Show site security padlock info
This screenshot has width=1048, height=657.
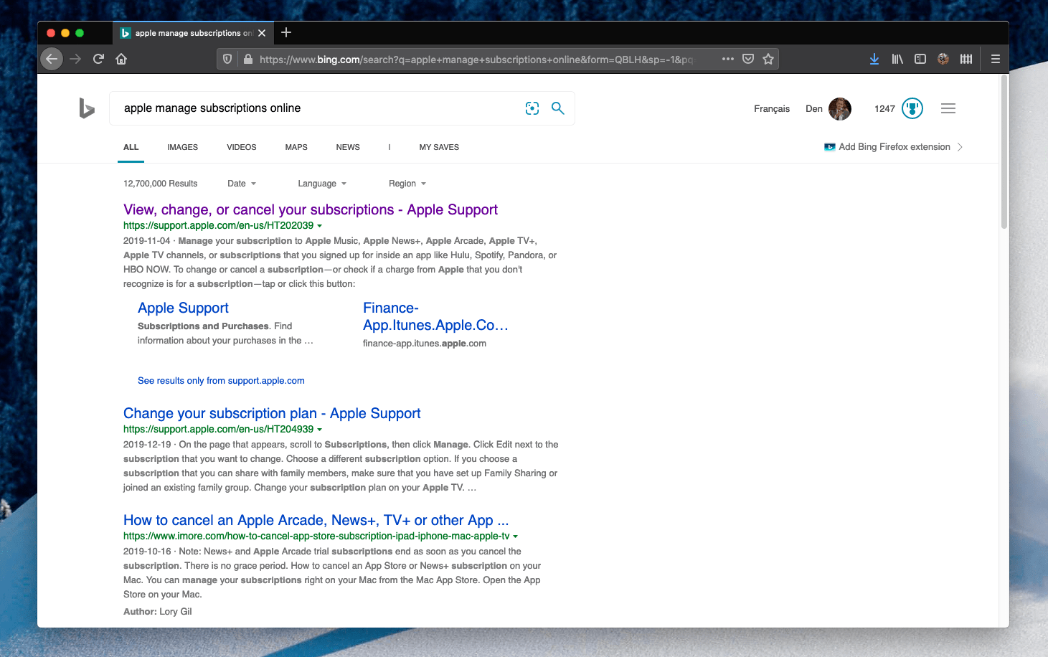247,59
